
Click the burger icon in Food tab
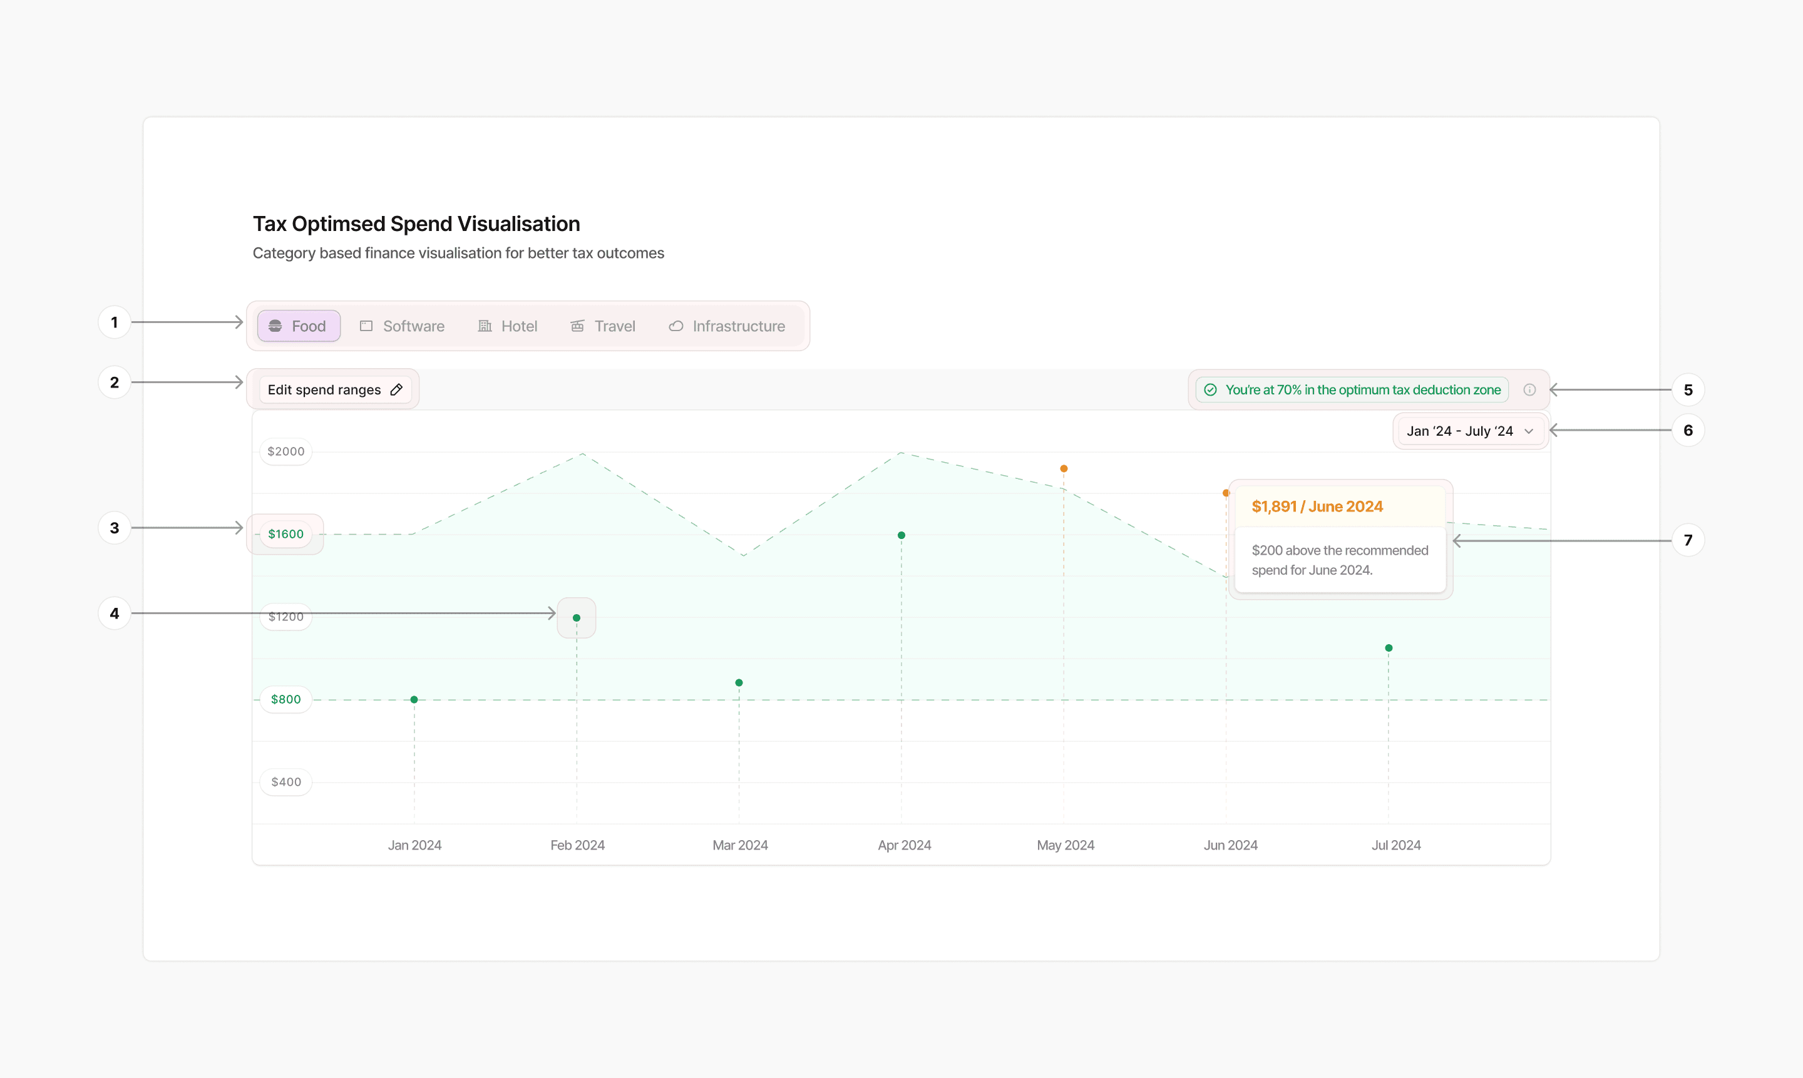pyautogui.click(x=275, y=326)
